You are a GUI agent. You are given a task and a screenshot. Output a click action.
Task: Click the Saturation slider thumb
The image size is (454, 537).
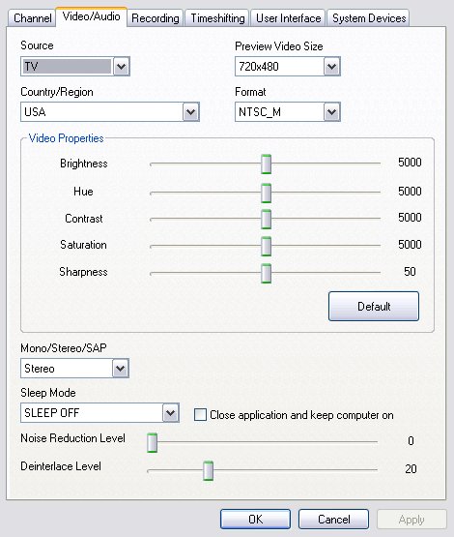(266, 246)
